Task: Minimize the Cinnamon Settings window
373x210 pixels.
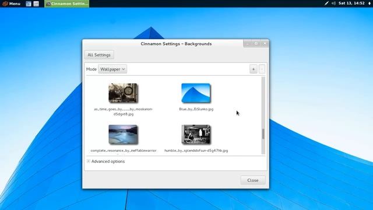Action: click(248, 44)
